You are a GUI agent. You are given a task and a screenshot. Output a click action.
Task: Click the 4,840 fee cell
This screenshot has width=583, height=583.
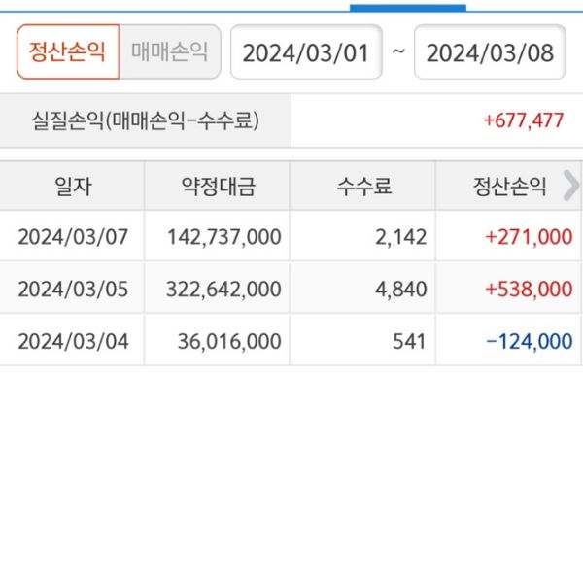402,290
